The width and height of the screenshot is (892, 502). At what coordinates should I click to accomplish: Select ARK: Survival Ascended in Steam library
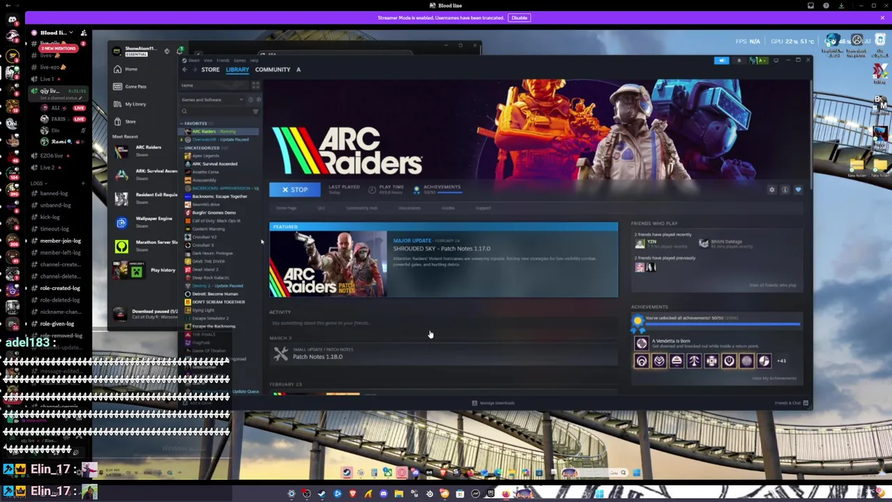click(x=214, y=164)
